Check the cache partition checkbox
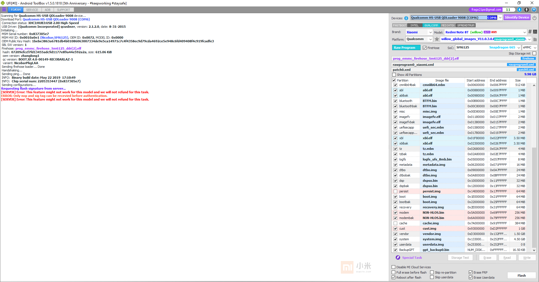 pos(396,223)
